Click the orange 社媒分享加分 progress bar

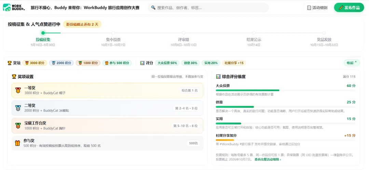(225, 140)
